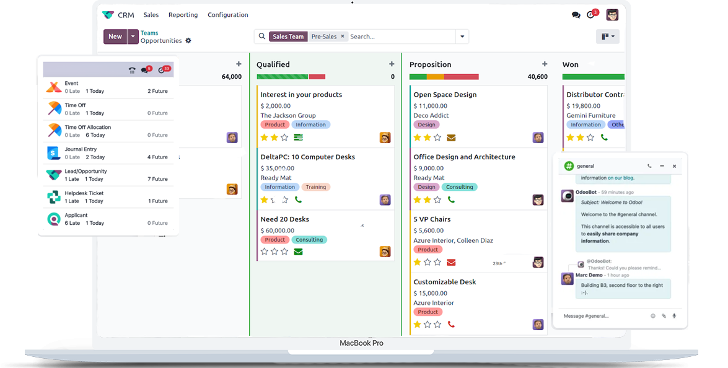Click the magnifier icon in the search box
Viewport: 728px width, 368px height.
pos(262,36)
